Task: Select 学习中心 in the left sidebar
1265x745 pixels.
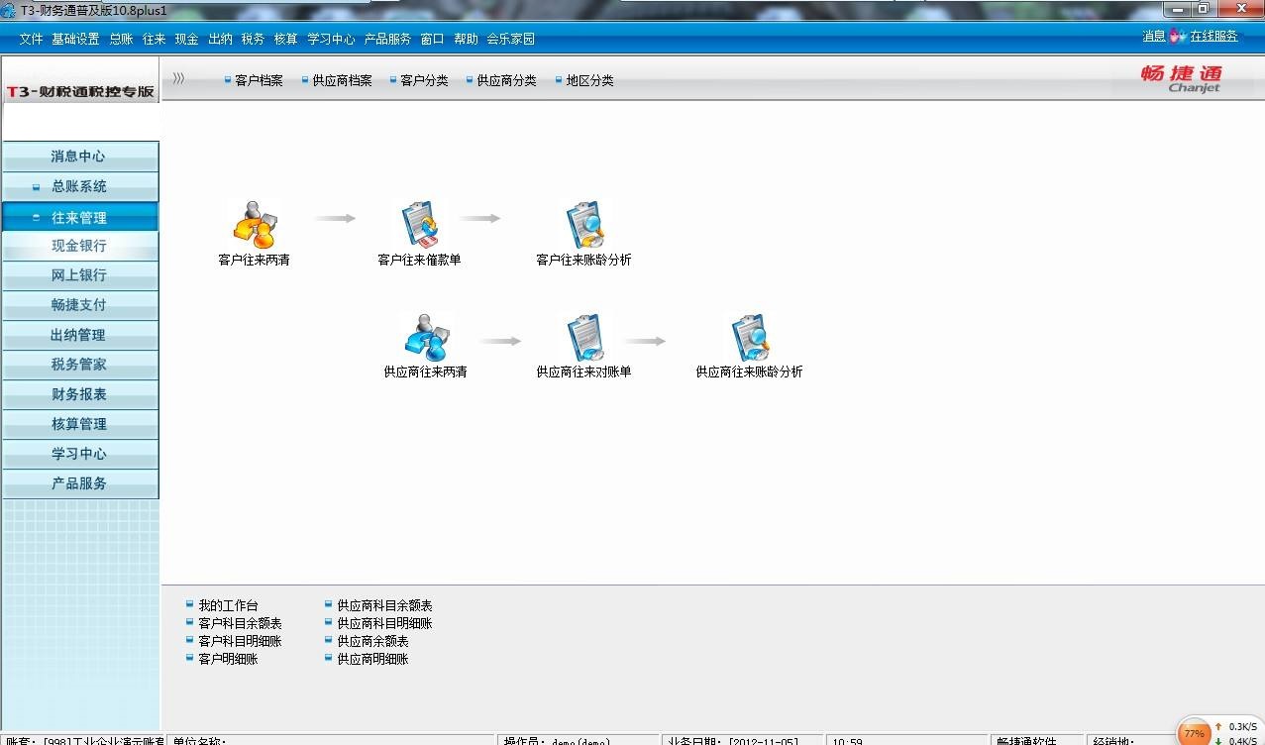Action: click(x=79, y=454)
